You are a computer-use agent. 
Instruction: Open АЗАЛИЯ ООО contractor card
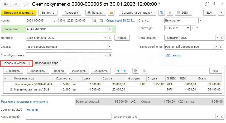tap(110, 29)
